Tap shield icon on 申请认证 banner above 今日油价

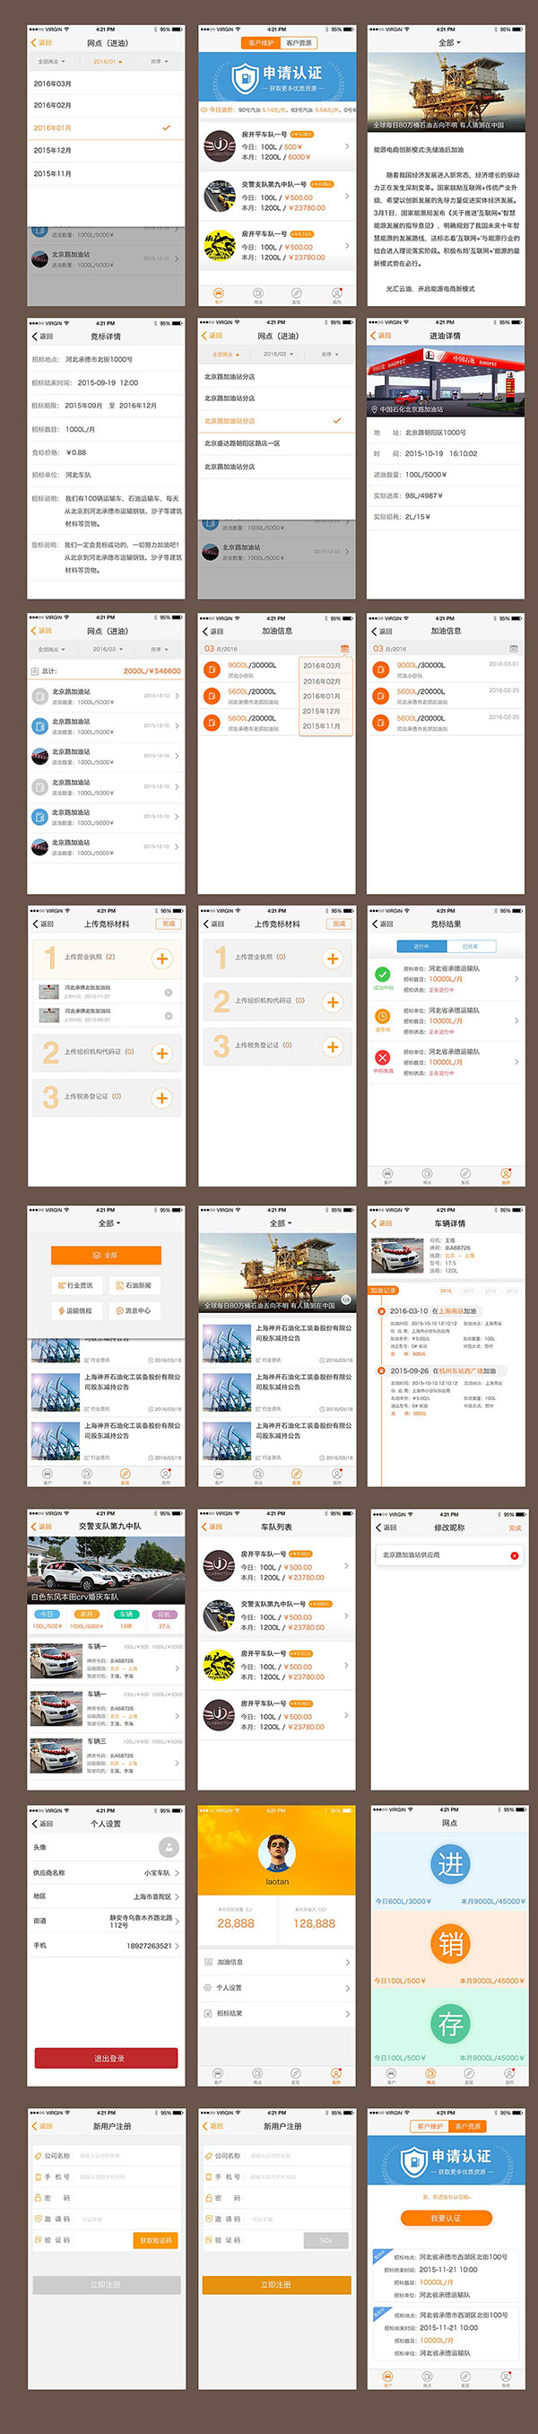point(246,76)
